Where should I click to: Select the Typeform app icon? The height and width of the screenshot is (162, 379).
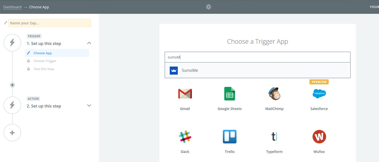tap(274, 137)
